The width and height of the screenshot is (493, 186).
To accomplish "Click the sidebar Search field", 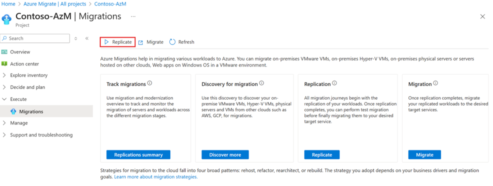I will (x=36, y=38).
